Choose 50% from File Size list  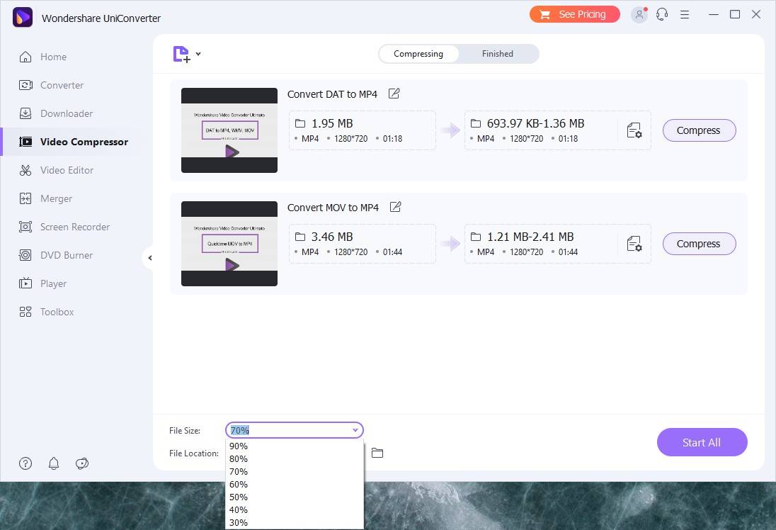[x=294, y=497]
